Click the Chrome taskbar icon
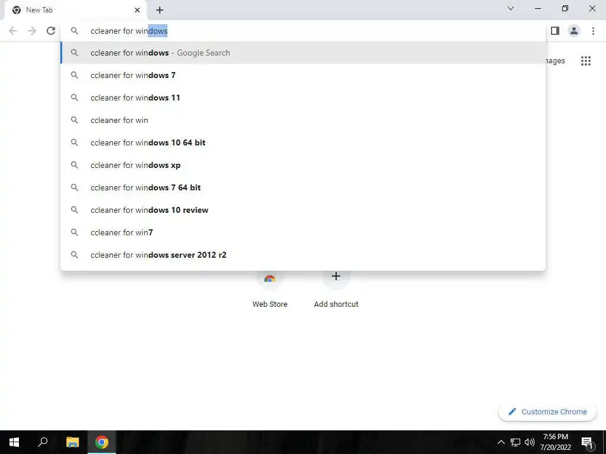Screen dimensions: 606x454 point(102,442)
